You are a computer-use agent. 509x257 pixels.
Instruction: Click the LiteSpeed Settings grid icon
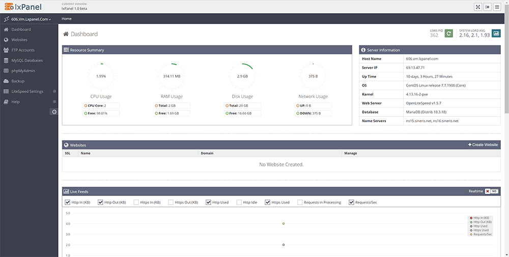[x=6, y=92]
